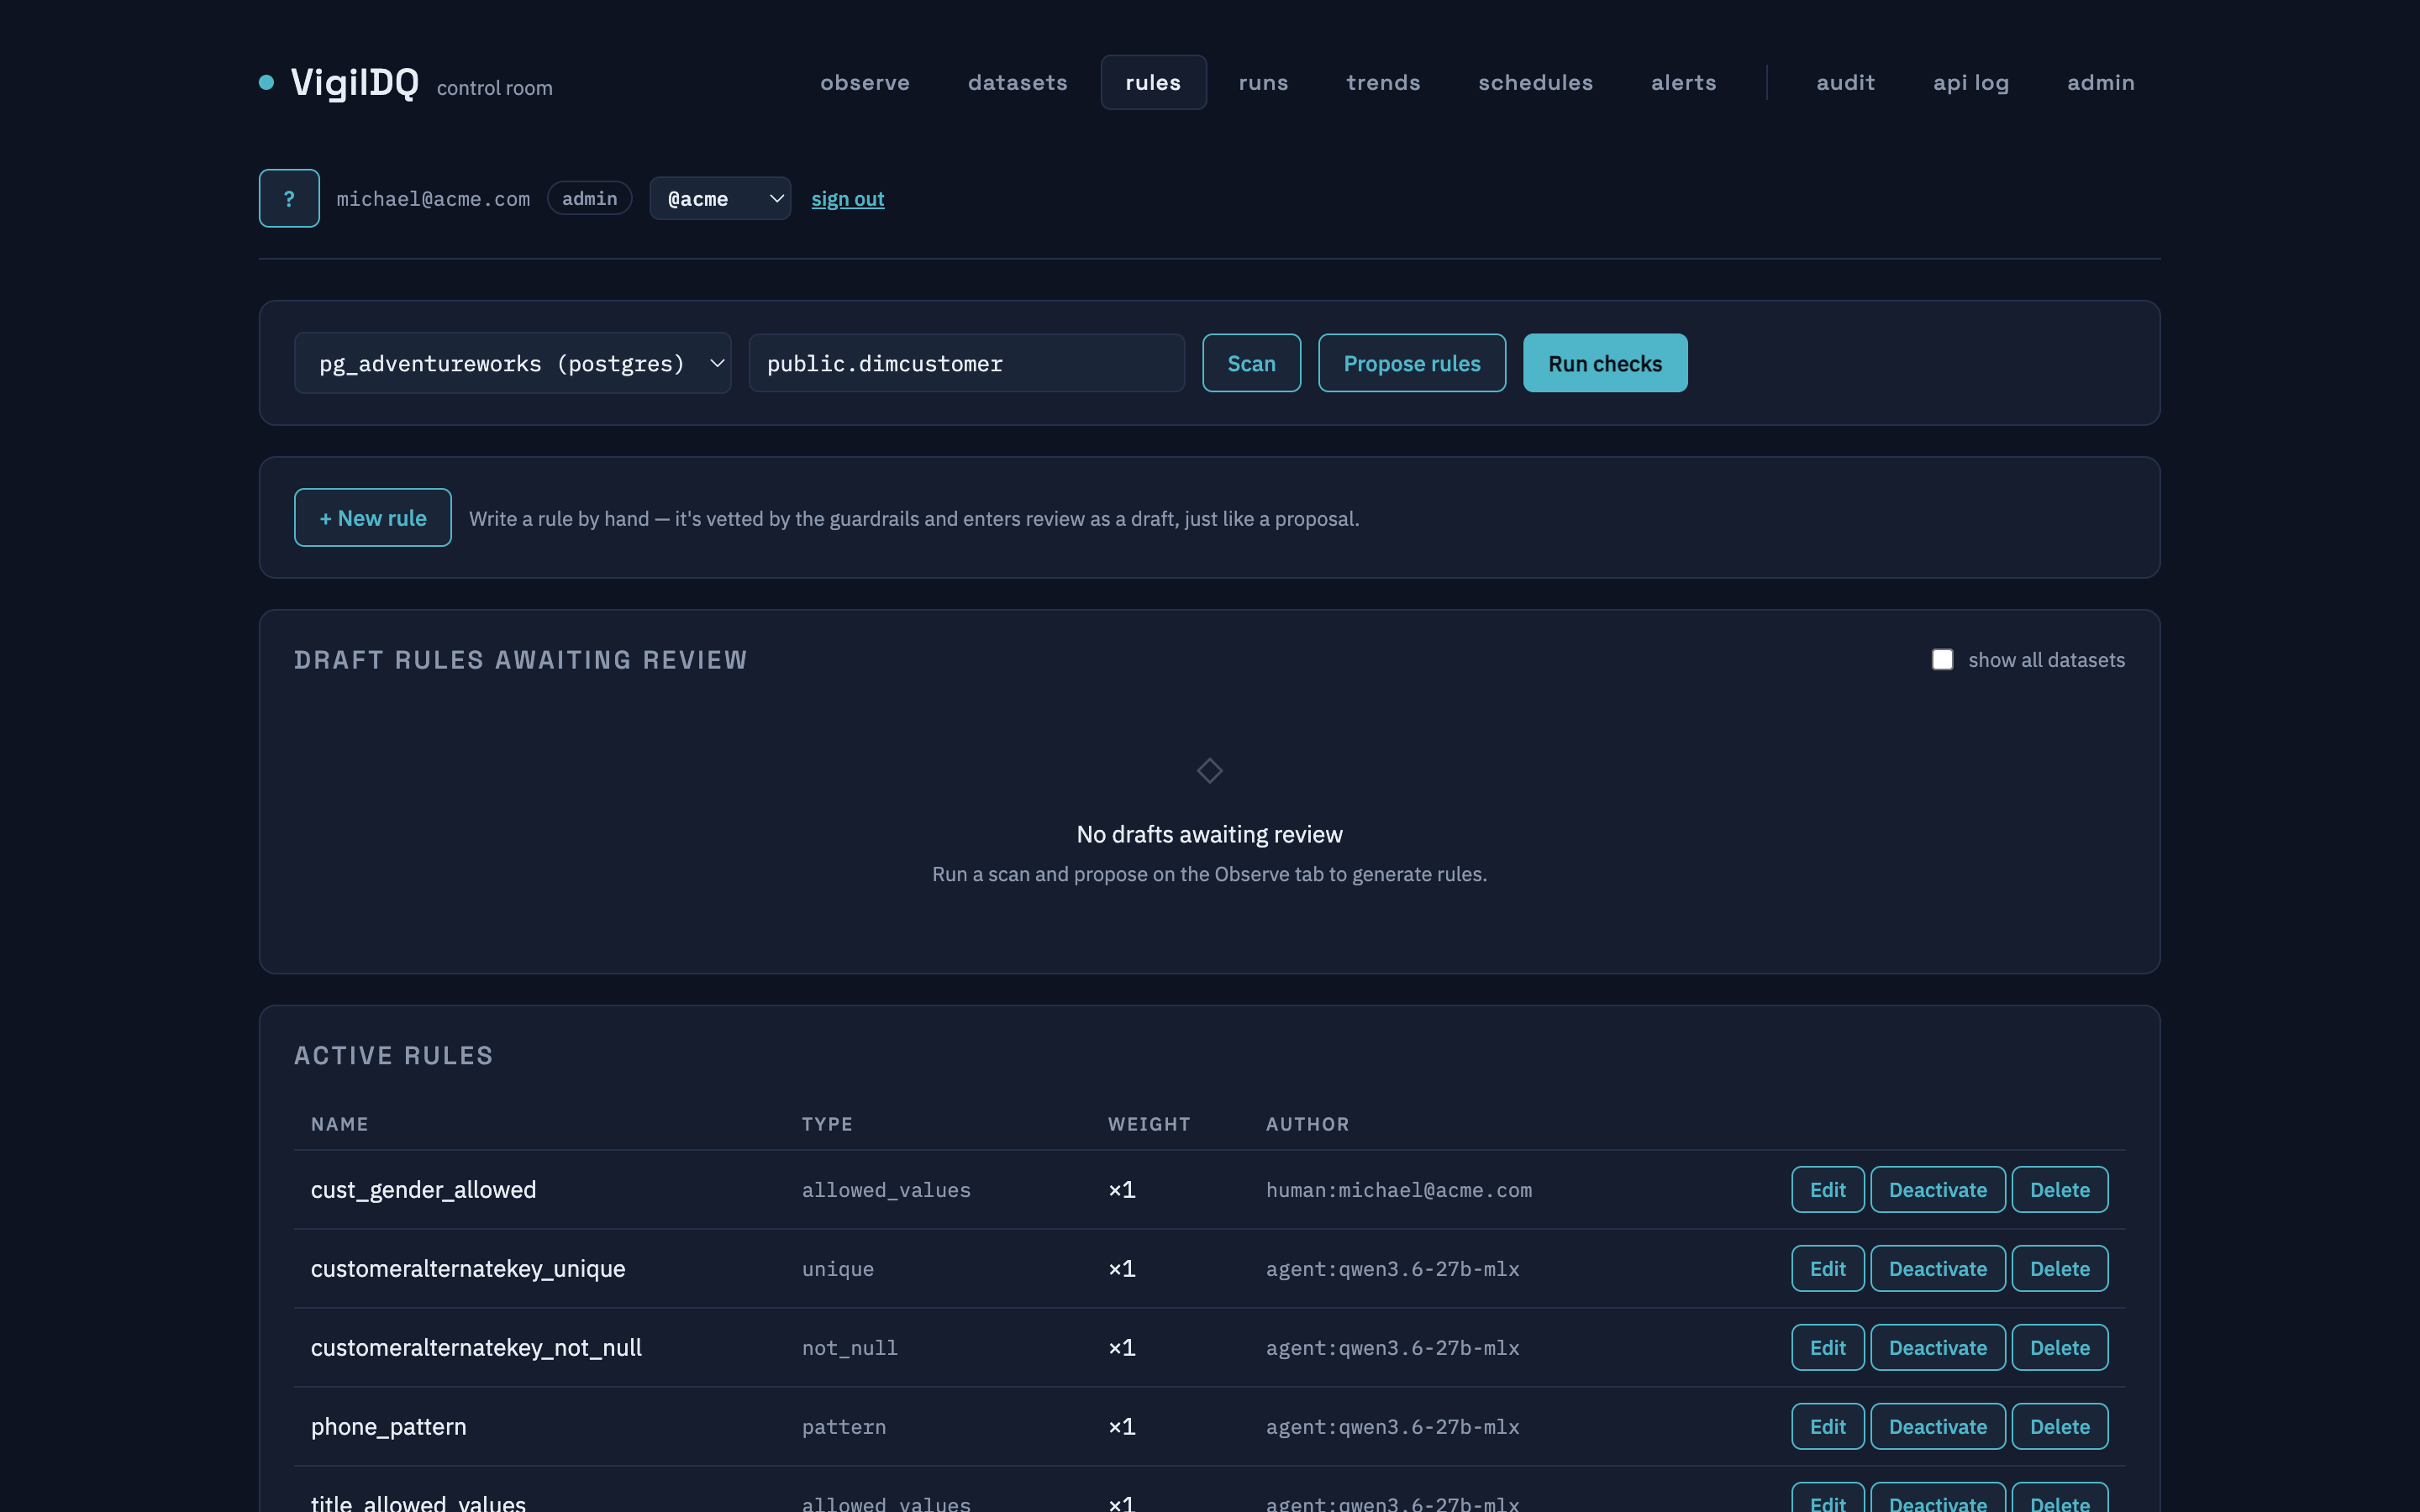Click the unique type cell
The image size is (2420, 1512).
837,1269
